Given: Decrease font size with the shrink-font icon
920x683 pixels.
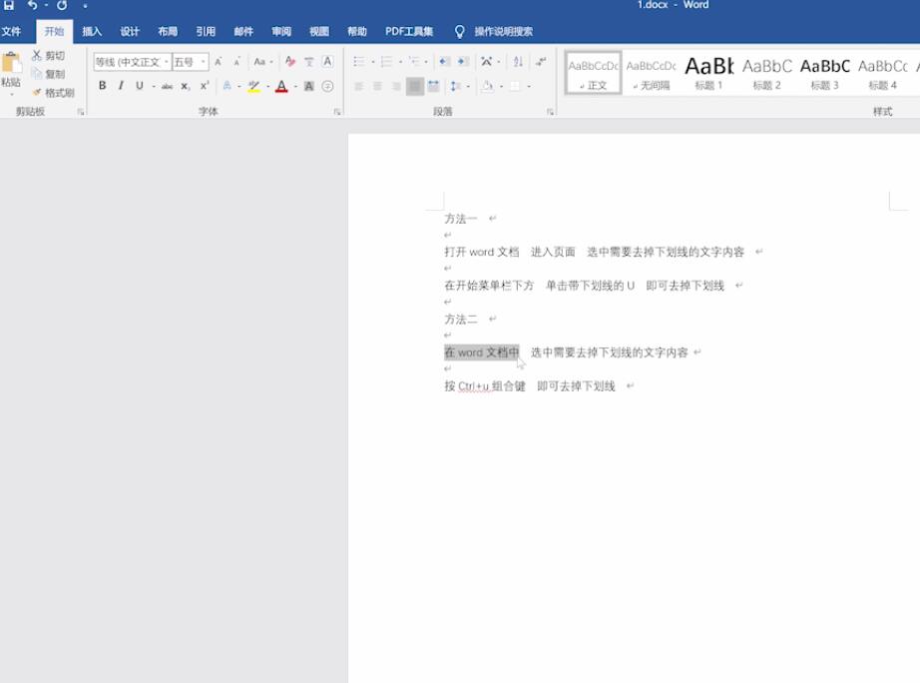Looking at the screenshot, I should [237, 62].
